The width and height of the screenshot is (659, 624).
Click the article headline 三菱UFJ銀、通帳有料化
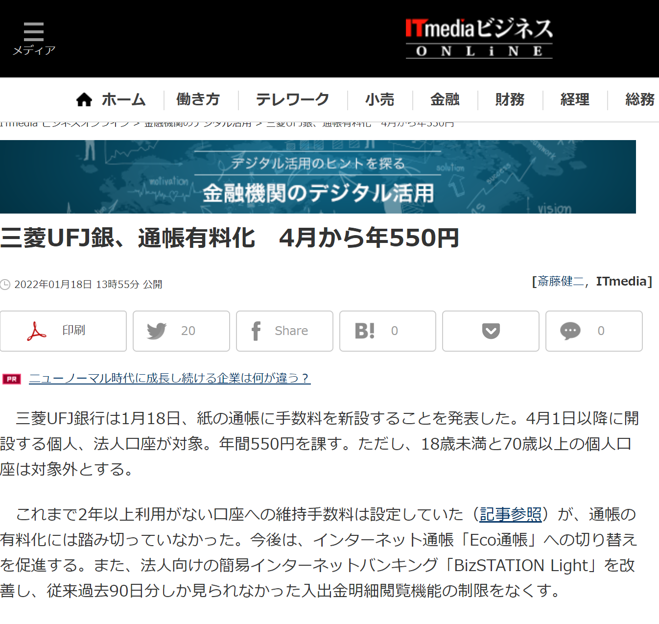tap(230, 238)
